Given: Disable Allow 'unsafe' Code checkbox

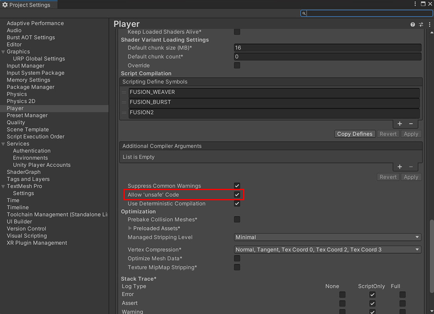Looking at the screenshot, I should tap(237, 194).
